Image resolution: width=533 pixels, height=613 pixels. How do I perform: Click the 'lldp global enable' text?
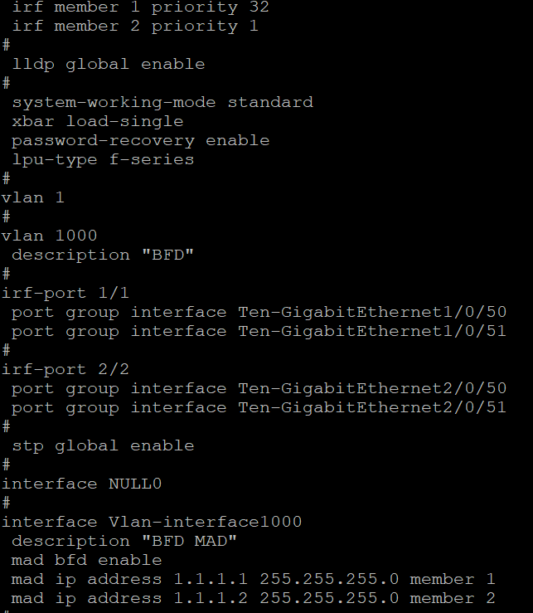[108, 64]
